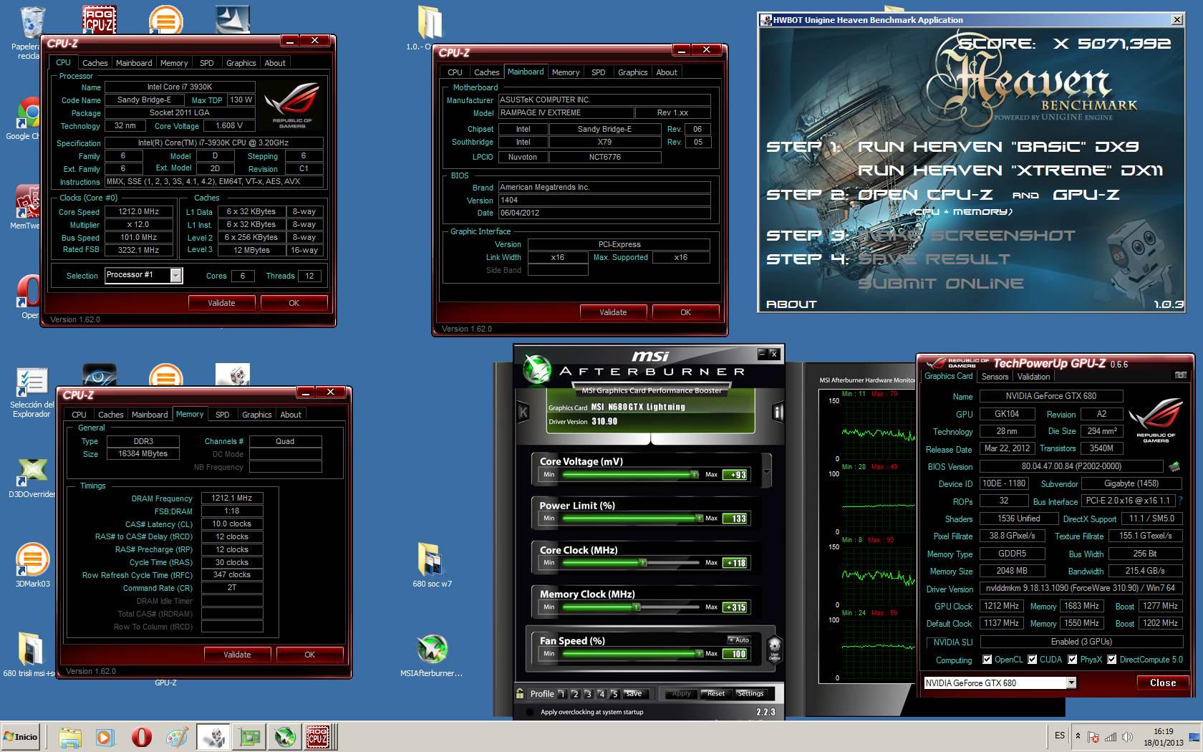Switch to Caches tab in CPU window
This screenshot has width=1203, height=752.
pyautogui.click(x=95, y=63)
